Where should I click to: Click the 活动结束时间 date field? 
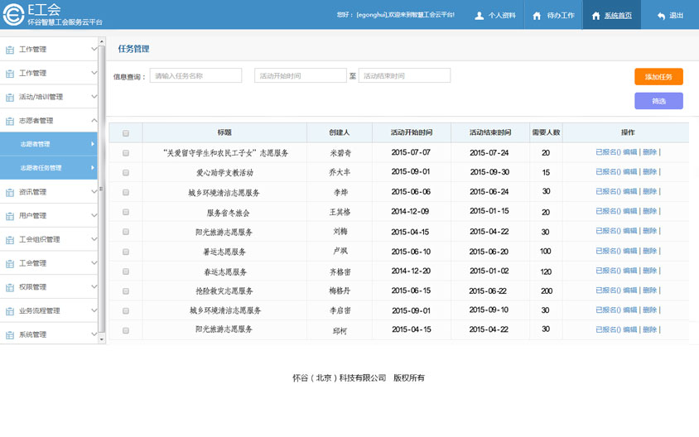click(404, 75)
